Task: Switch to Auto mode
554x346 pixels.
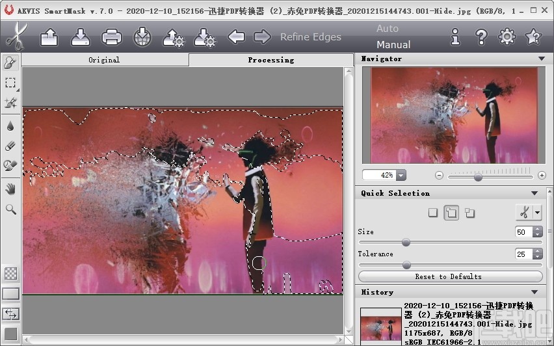Action: tap(388, 28)
